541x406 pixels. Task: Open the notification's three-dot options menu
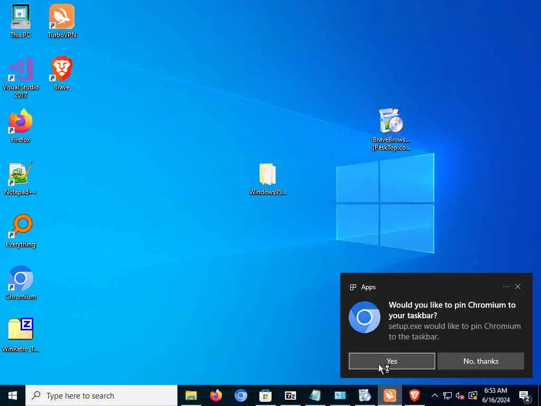(506, 287)
